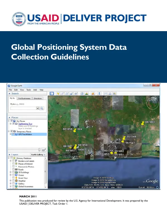
Task: Click the yellow pushpin near label 551549
Action: pos(124,138)
